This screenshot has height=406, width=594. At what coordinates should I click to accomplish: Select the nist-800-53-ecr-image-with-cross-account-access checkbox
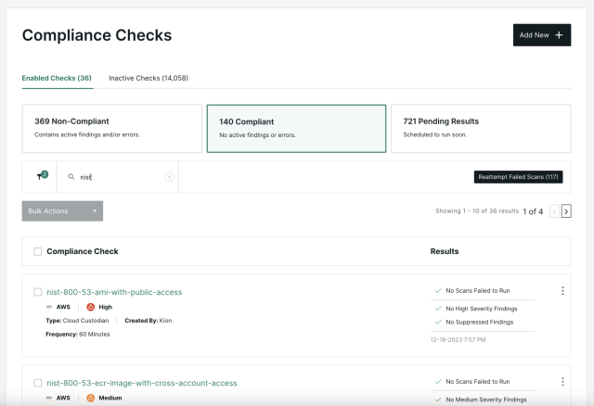(37, 383)
